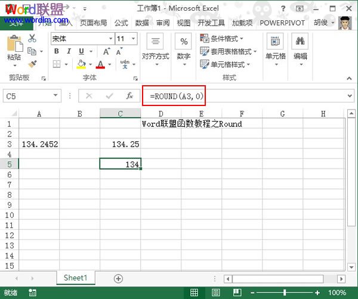Toggle Italic formatting
Screen dimensions: 358x299
[69, 51]
